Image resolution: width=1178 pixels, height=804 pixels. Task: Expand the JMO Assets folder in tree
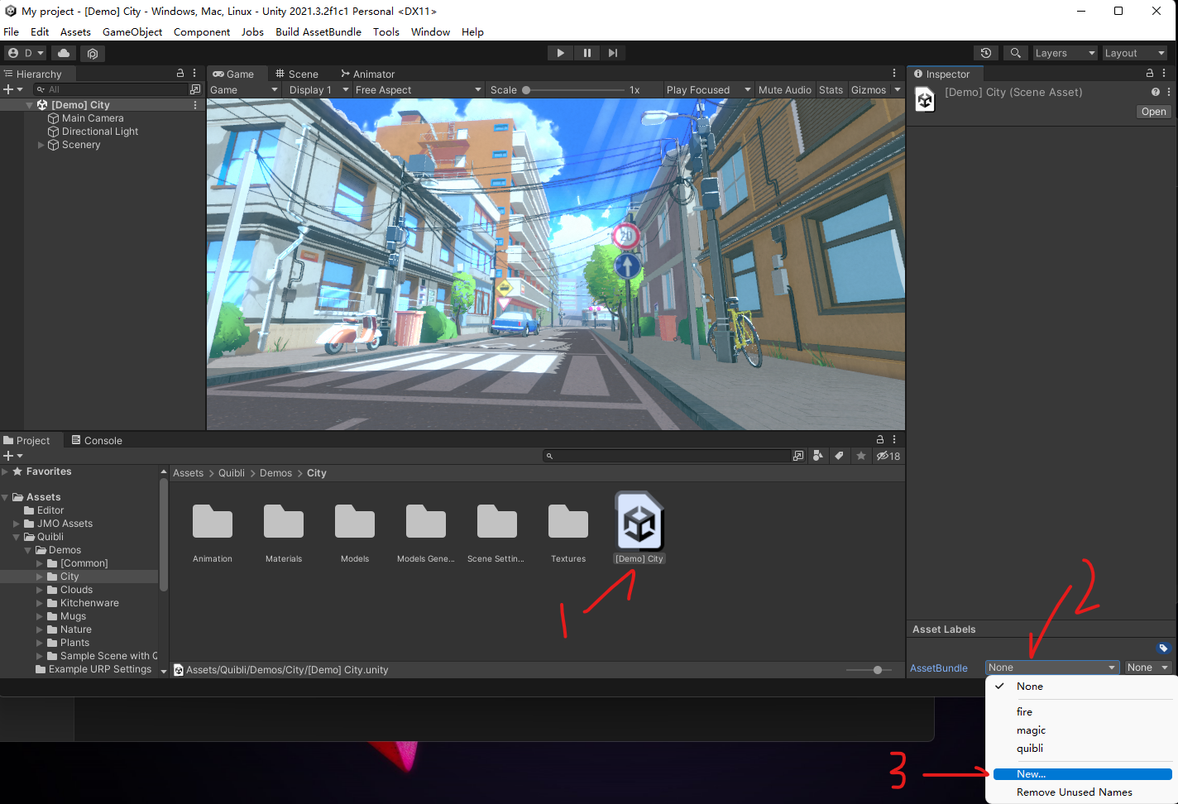coord(17,524)
